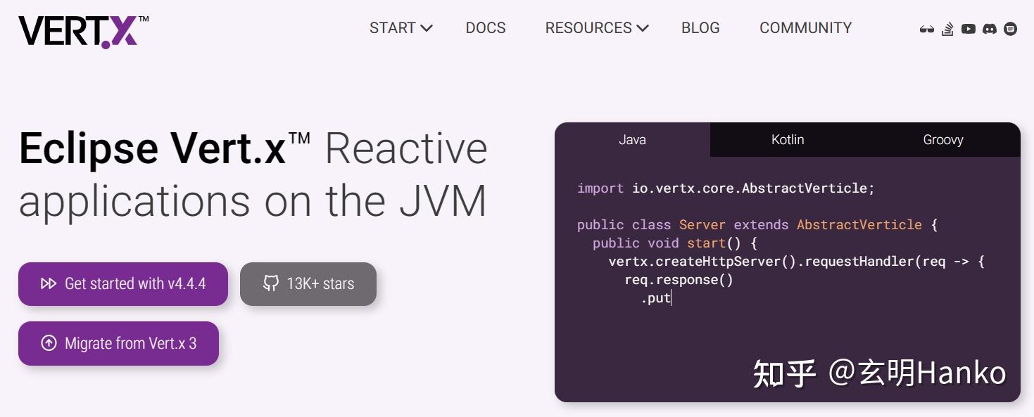Click the up-arrow circle icon on Migrate

tap(49, 343)
